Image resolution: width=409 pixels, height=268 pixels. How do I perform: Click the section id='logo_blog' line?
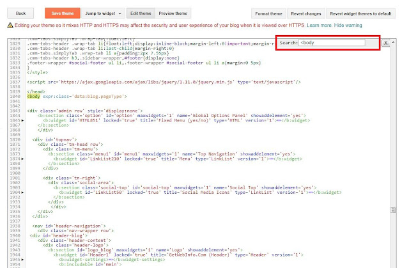tap(145, 250)
